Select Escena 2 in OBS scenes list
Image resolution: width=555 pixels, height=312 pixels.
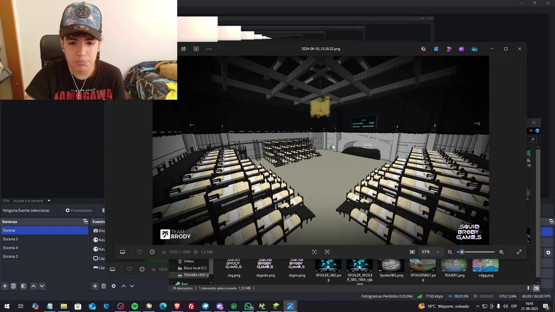(44, 257)
